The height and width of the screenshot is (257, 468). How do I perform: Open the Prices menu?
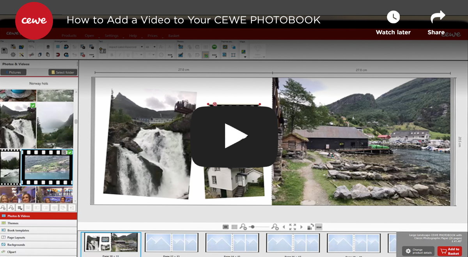tap(152, 35)
